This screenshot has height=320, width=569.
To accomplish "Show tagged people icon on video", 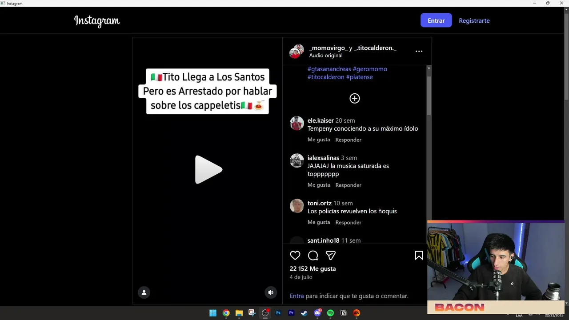I will pyautogui.click(x=144, y=292).
